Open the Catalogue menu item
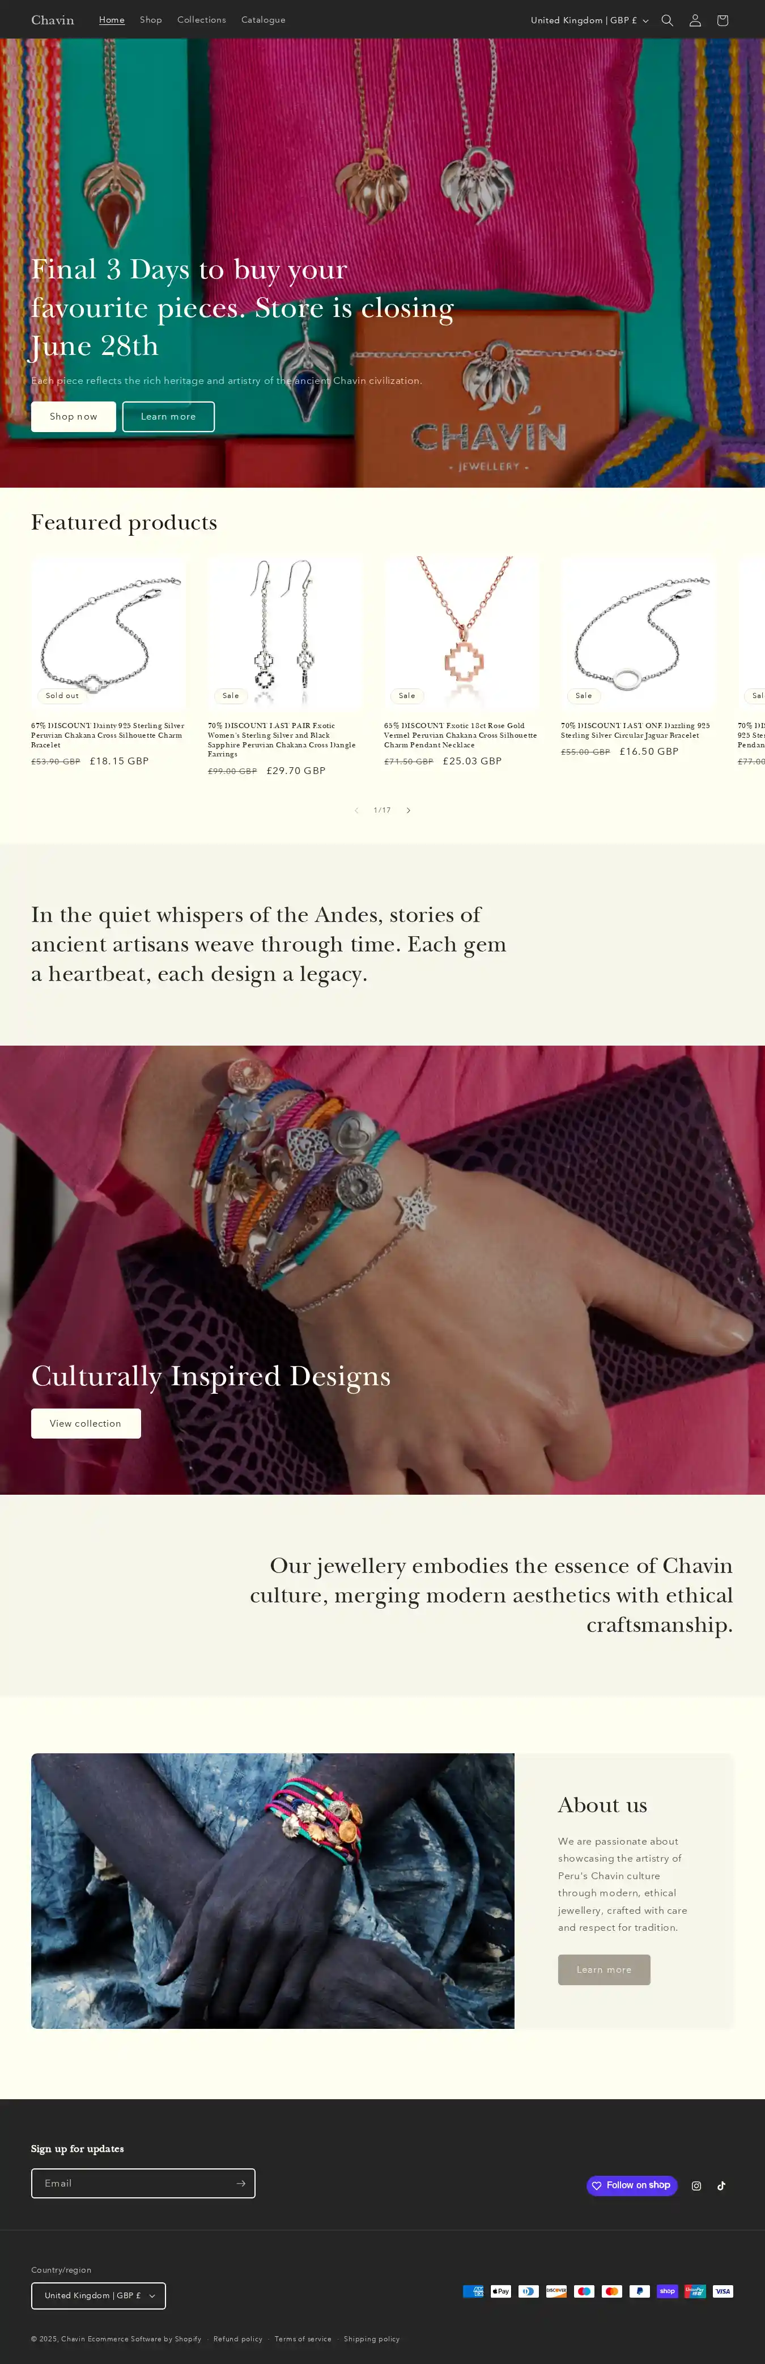The width and height of the screenshot is (765, 2364). pyautogui.click(x=263, y=20)
